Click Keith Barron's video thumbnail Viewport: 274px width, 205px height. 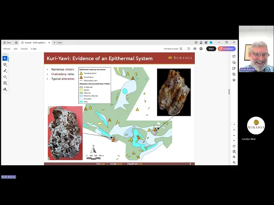[256, 49]
